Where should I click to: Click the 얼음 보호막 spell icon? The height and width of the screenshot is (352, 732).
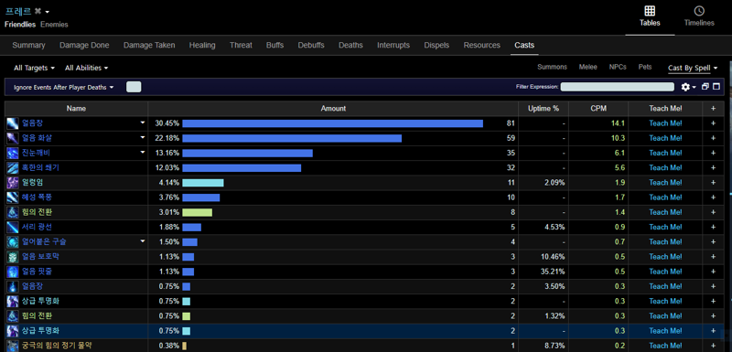(13, 257)
